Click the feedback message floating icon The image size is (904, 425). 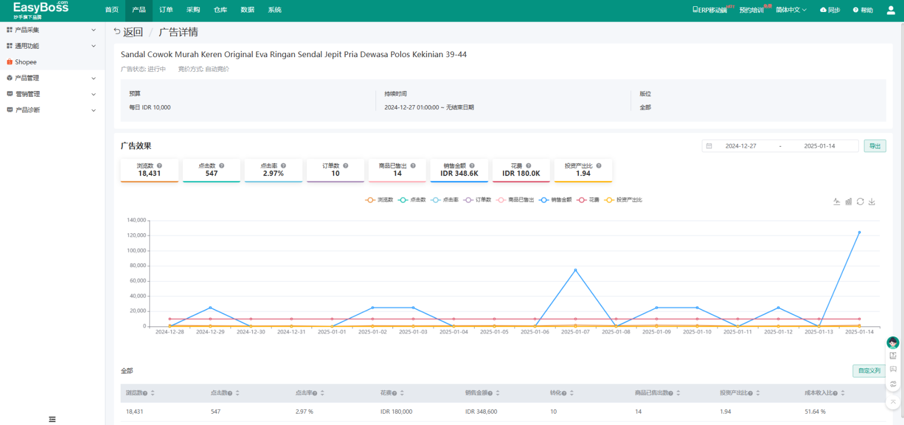click(x=893, y=370)
